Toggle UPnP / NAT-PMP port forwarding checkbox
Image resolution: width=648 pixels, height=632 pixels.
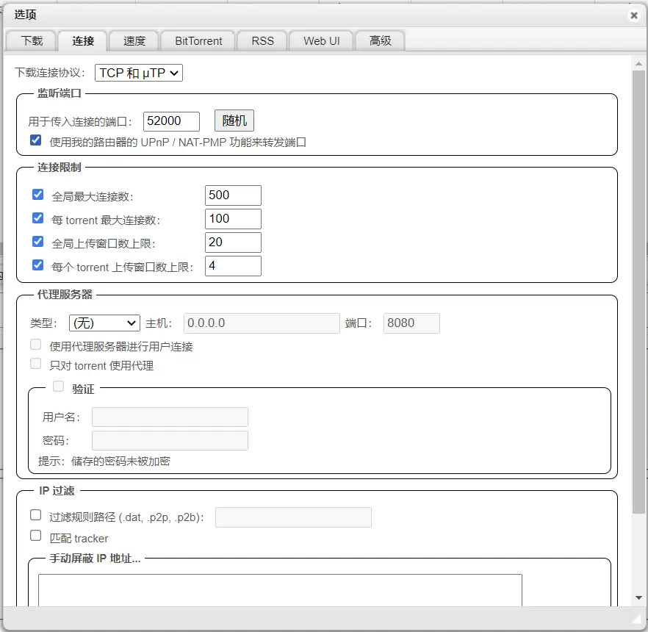click(36, 140)
